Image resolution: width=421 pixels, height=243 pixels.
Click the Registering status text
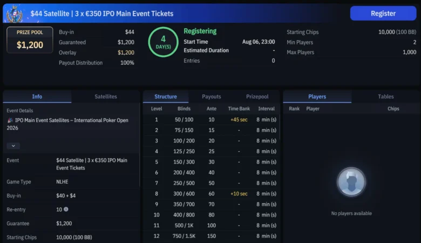pyautogui.click(x=200, y=31)
